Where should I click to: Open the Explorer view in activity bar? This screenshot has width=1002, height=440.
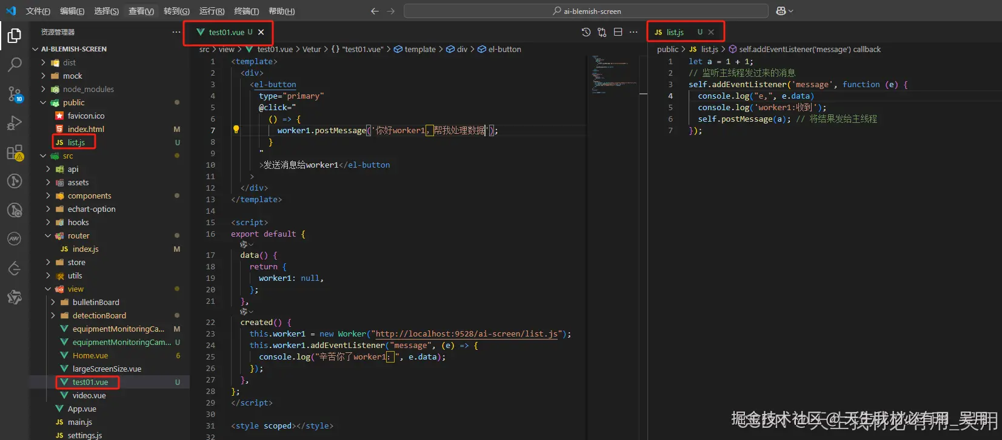point(15,36)
